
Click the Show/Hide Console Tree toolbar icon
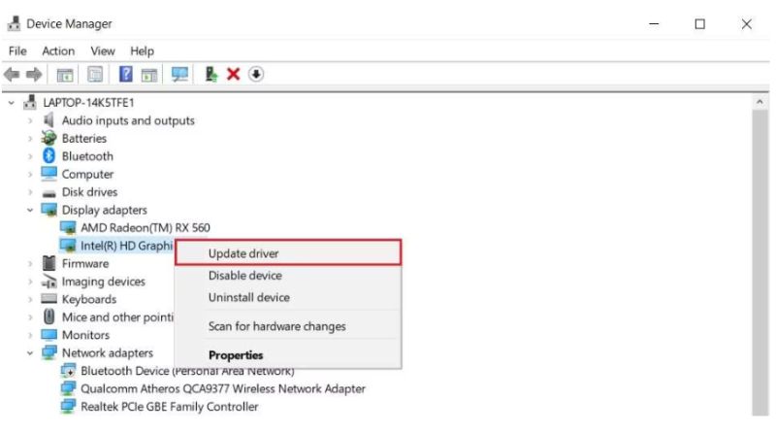click(x=65, y=75)
